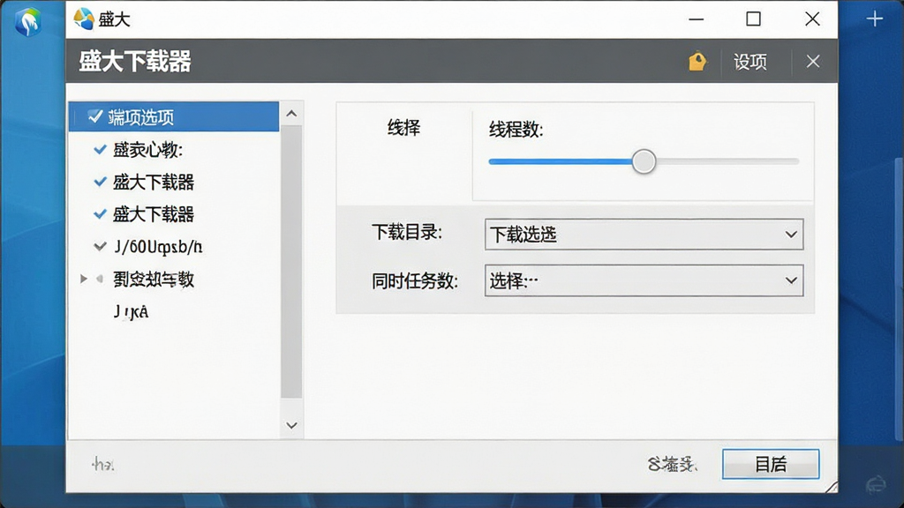Select the 线择 tab
The width and height of the screenshot is (904, 508).
tap(403, 127)
